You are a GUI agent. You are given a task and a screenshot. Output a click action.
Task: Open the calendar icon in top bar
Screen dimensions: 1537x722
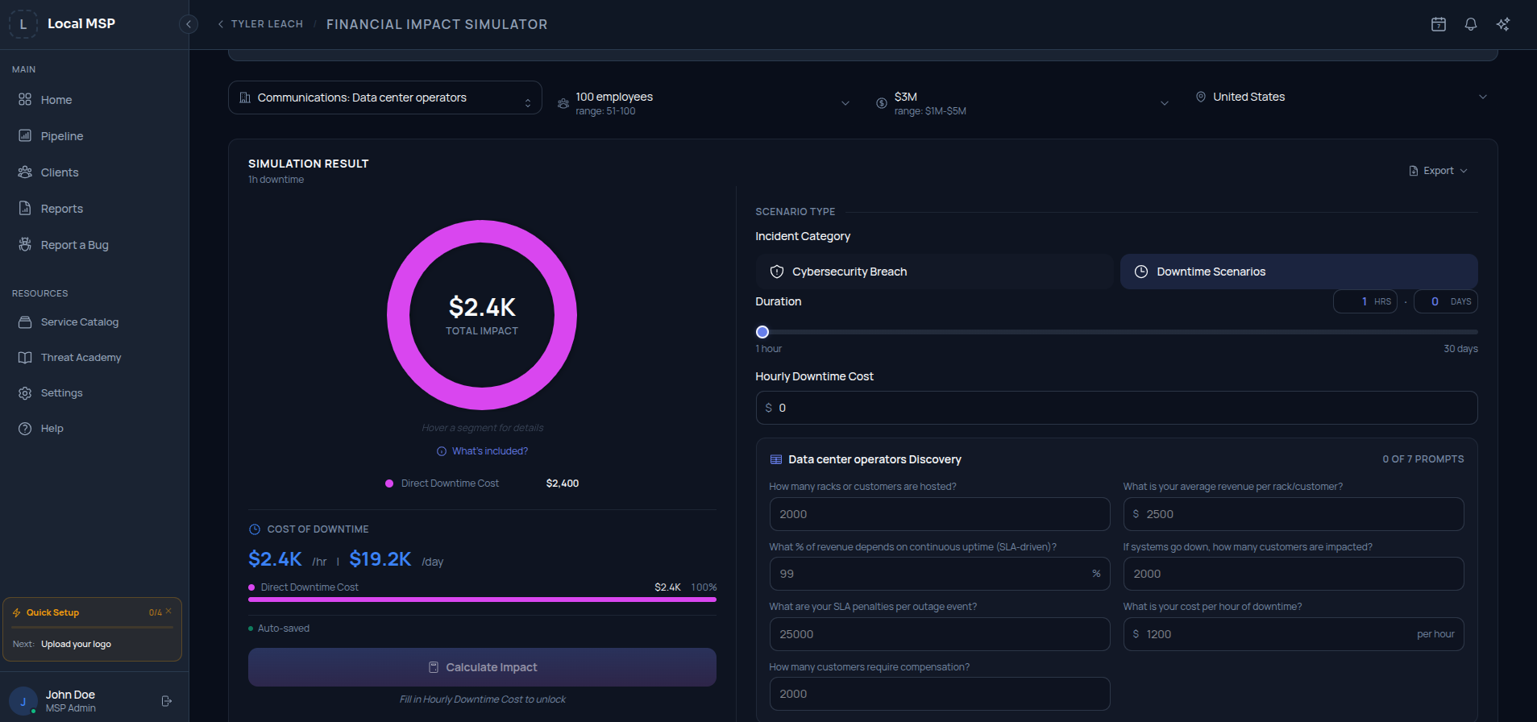tap(1438, 24)
